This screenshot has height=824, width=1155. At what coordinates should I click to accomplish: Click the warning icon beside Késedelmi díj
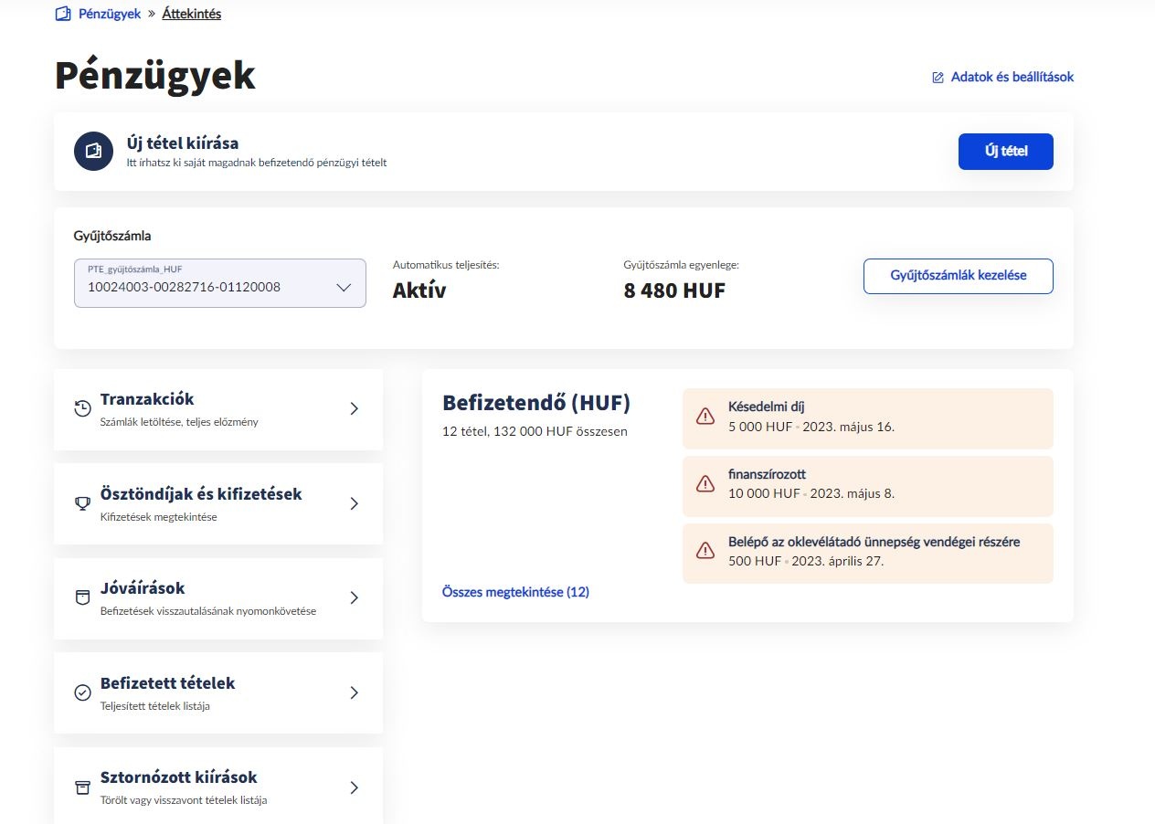[x=705, y=416]
